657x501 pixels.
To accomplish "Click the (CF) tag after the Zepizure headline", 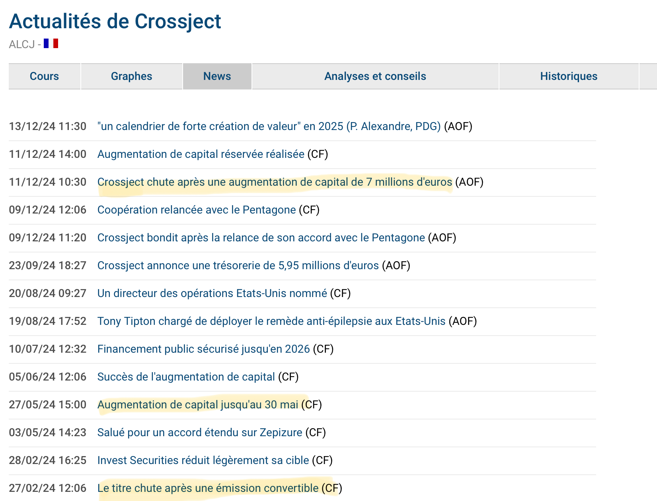I will point(316,433).
